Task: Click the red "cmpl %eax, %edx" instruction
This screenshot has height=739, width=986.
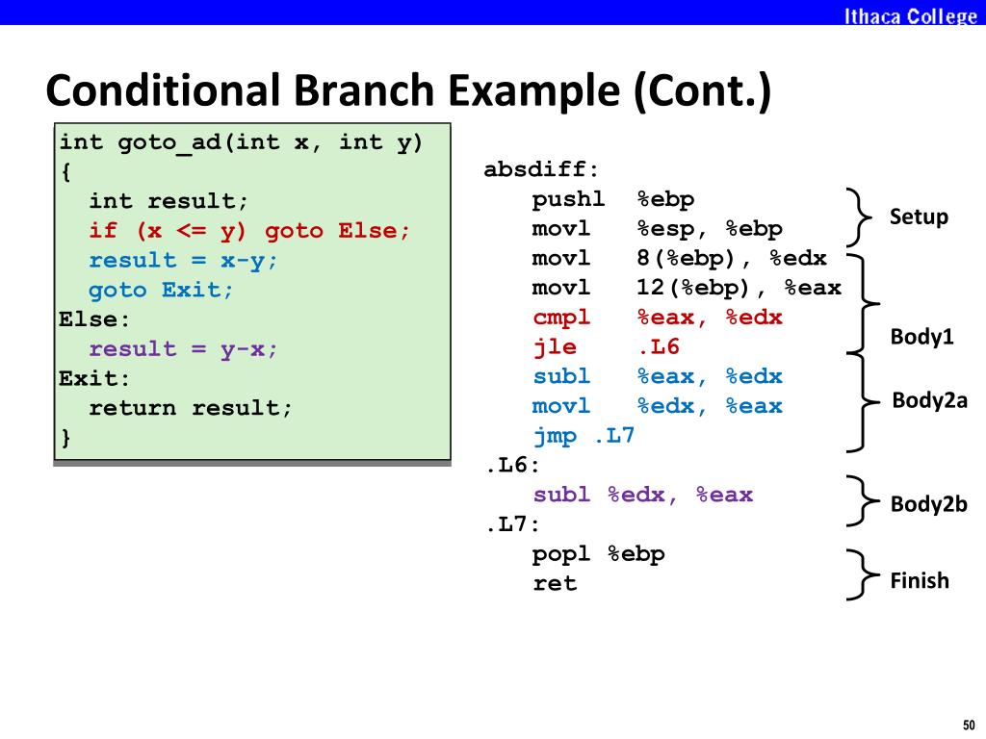Action: tap(657, 318)
